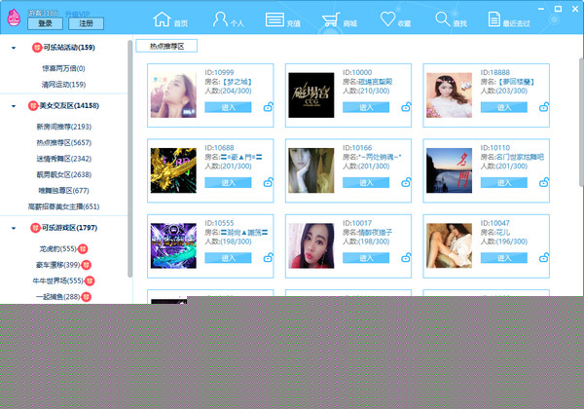
Task: Open the 查找 magnifier search icon
Action: point(443,19)
